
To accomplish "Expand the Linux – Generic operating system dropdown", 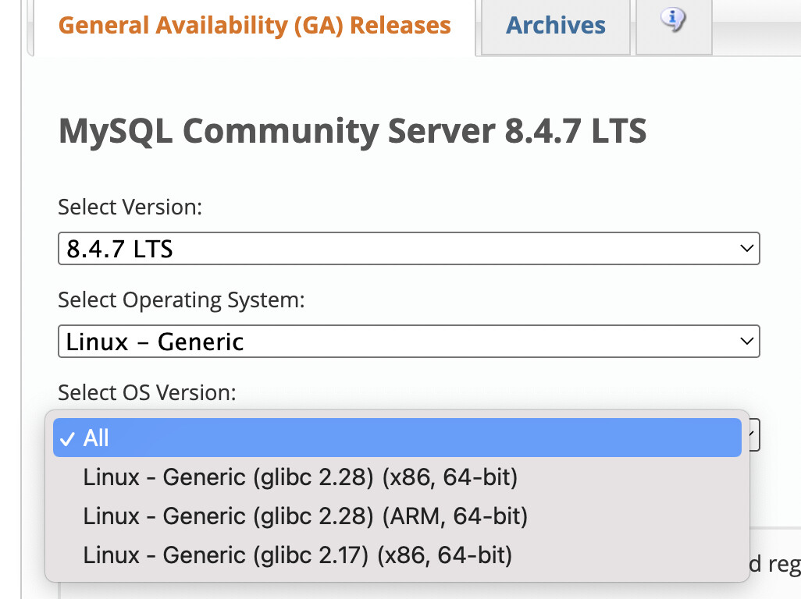I will coord(408,342).
